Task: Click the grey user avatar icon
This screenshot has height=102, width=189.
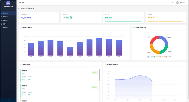Action: [177, 3]
